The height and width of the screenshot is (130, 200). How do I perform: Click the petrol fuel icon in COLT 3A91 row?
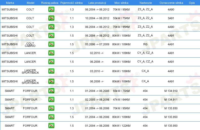(x=51, y=18)
